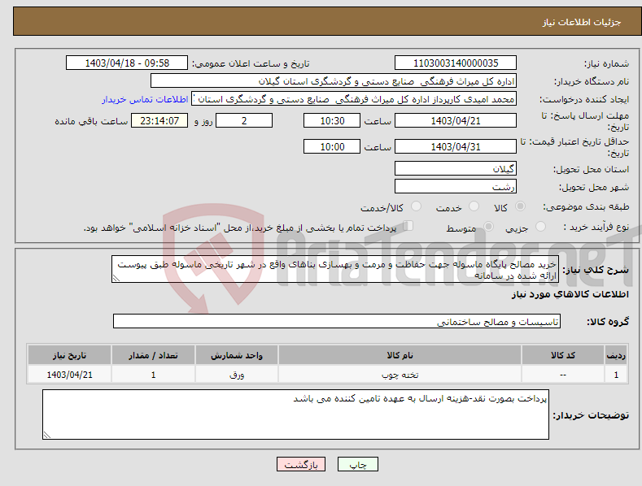Click the resize handle of buyer notes box
The width and height of the screenshot is (642, 486).
coord(47,435)
